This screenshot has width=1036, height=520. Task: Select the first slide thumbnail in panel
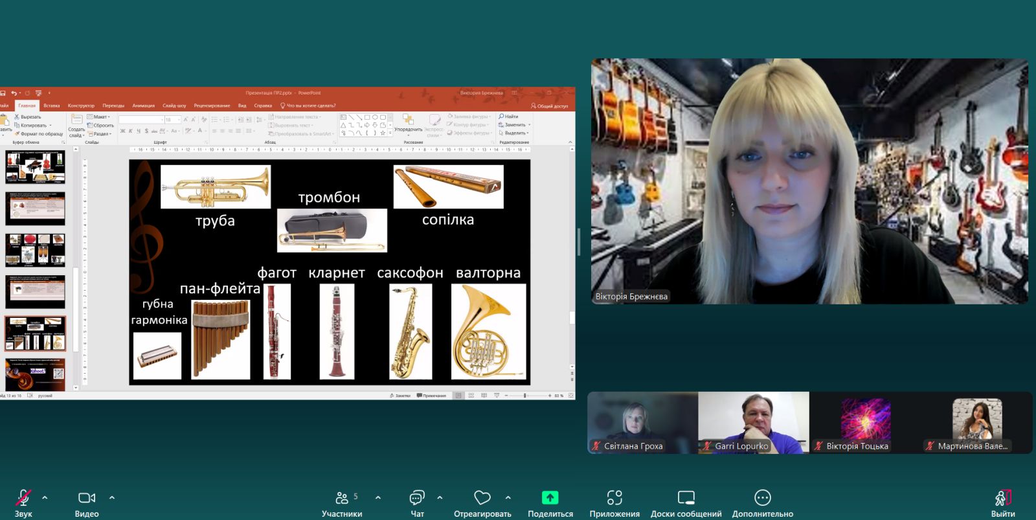pos(35,167)
